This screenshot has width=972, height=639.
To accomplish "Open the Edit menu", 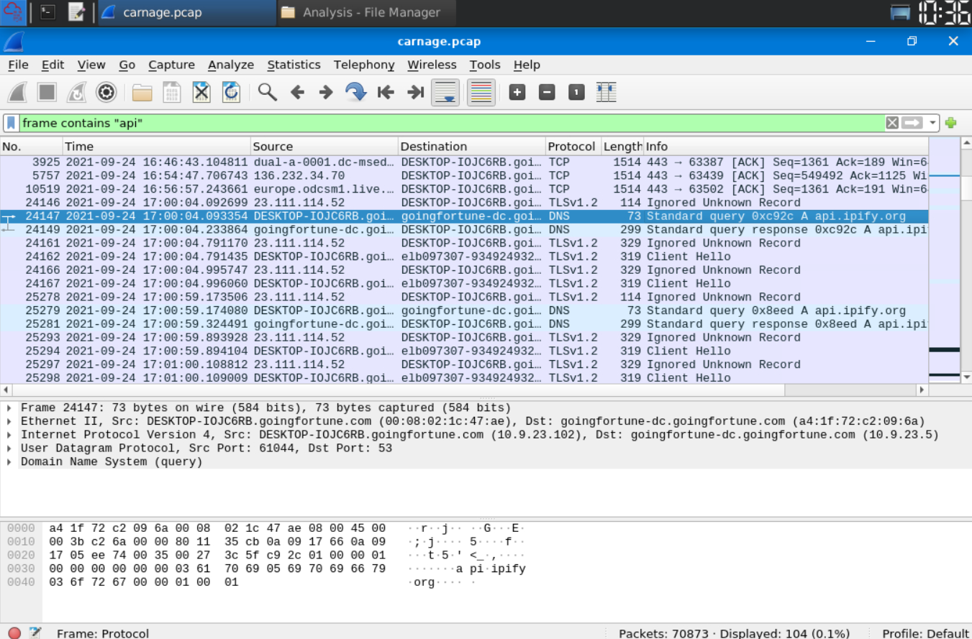I will click(x=53, y=65).
